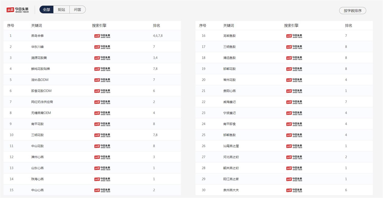The width and height of the screenshot is (383, 198).
Task: Click the left table 排名 column header
Action: point(156,26)
